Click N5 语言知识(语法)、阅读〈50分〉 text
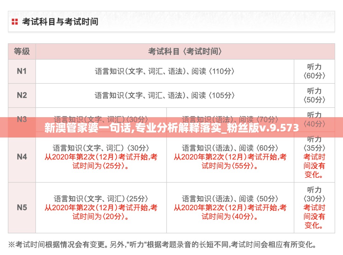The image size is (343, 255). (x=230, y=199)
